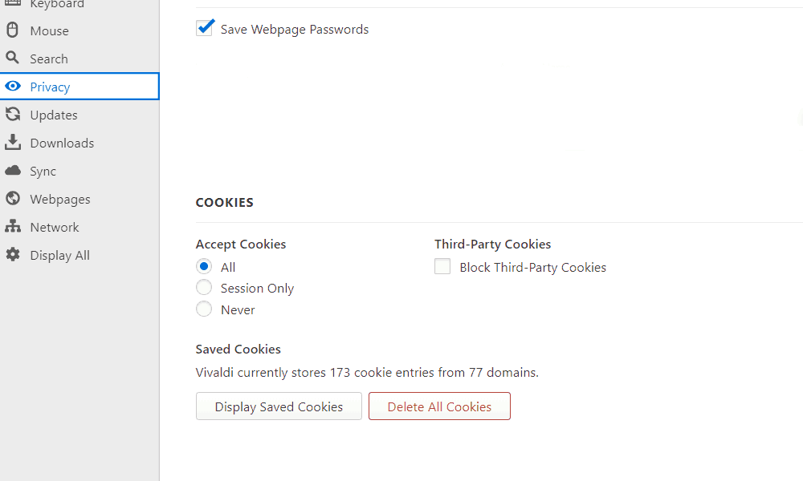Switch to the Privacy settings section
Image resolution: width=803 pixels, height=481 pixels.
point(48,86)
